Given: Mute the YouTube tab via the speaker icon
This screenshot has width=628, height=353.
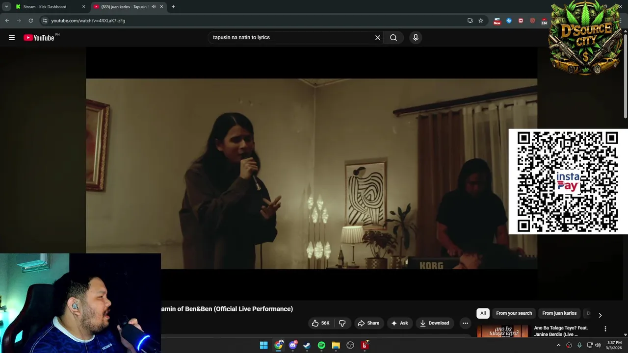Looking at the screenshot, I should [153, 7].
